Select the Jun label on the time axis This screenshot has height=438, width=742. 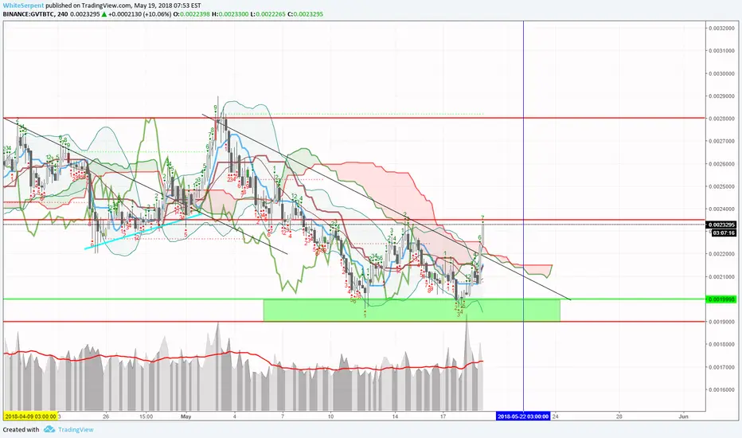point(683,416)
